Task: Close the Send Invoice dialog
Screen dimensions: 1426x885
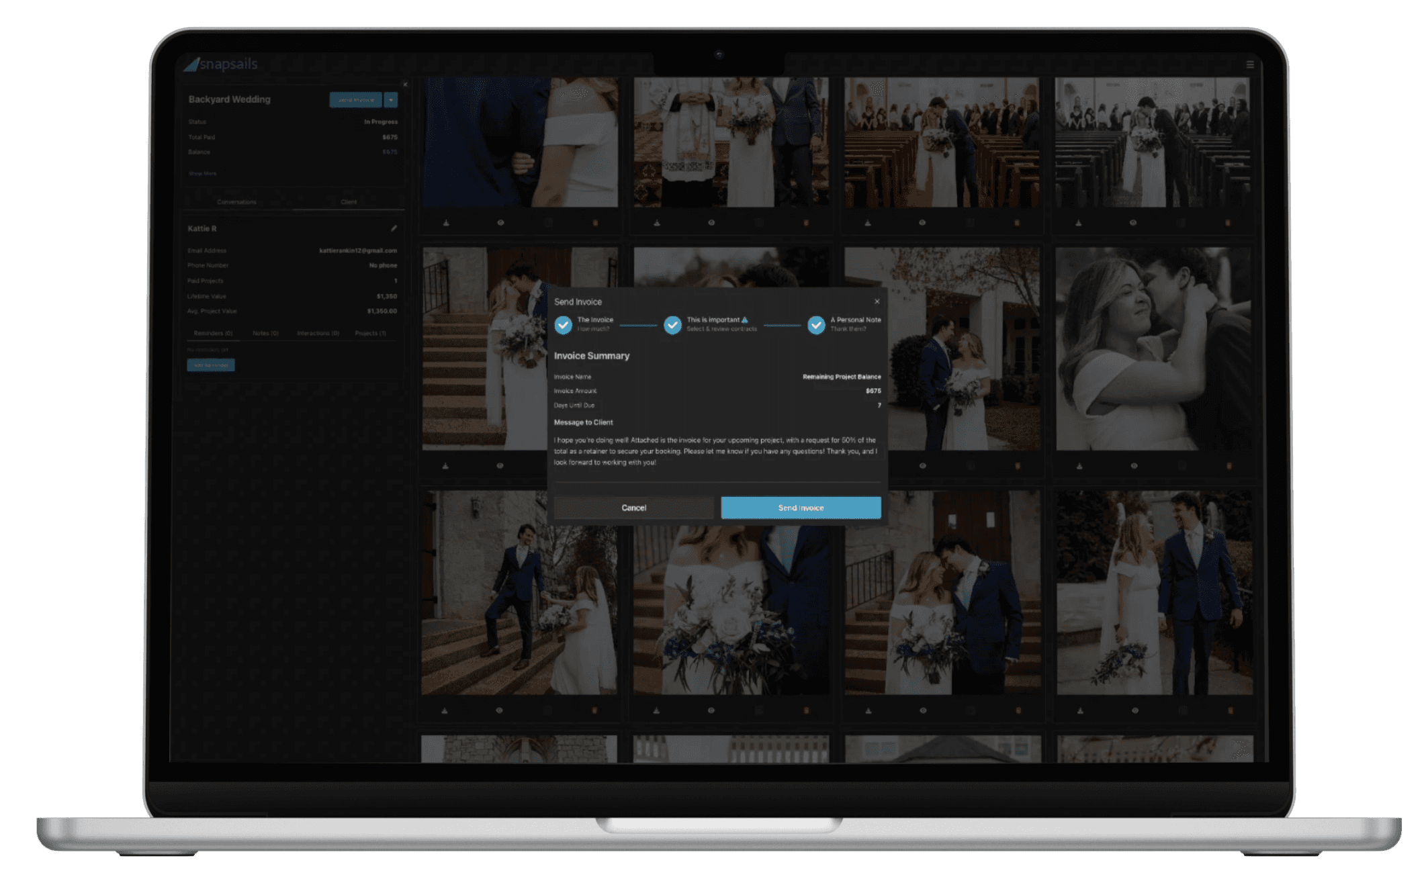Action: [877, 301]
